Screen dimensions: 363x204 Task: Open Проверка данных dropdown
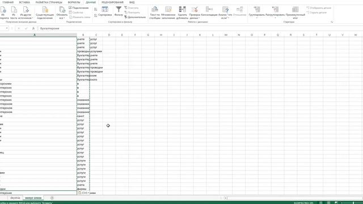195,12
